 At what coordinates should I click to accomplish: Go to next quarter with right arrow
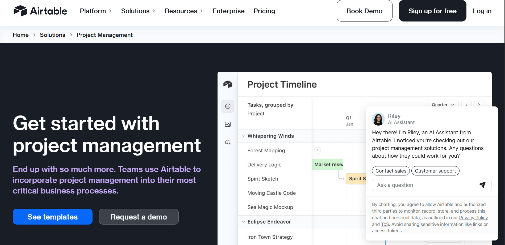[479, 105]
